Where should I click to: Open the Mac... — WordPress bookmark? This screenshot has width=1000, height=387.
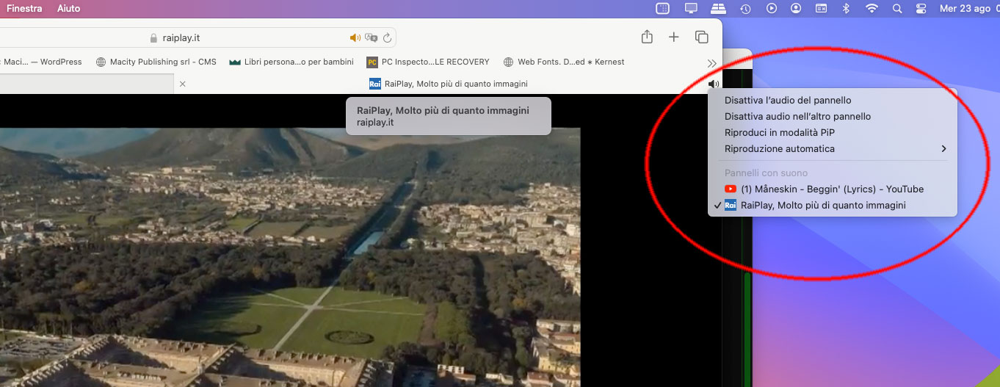[x=41, y=62]
